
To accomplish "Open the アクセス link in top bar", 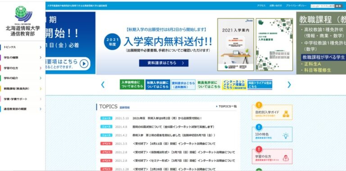I will [261, 6].
